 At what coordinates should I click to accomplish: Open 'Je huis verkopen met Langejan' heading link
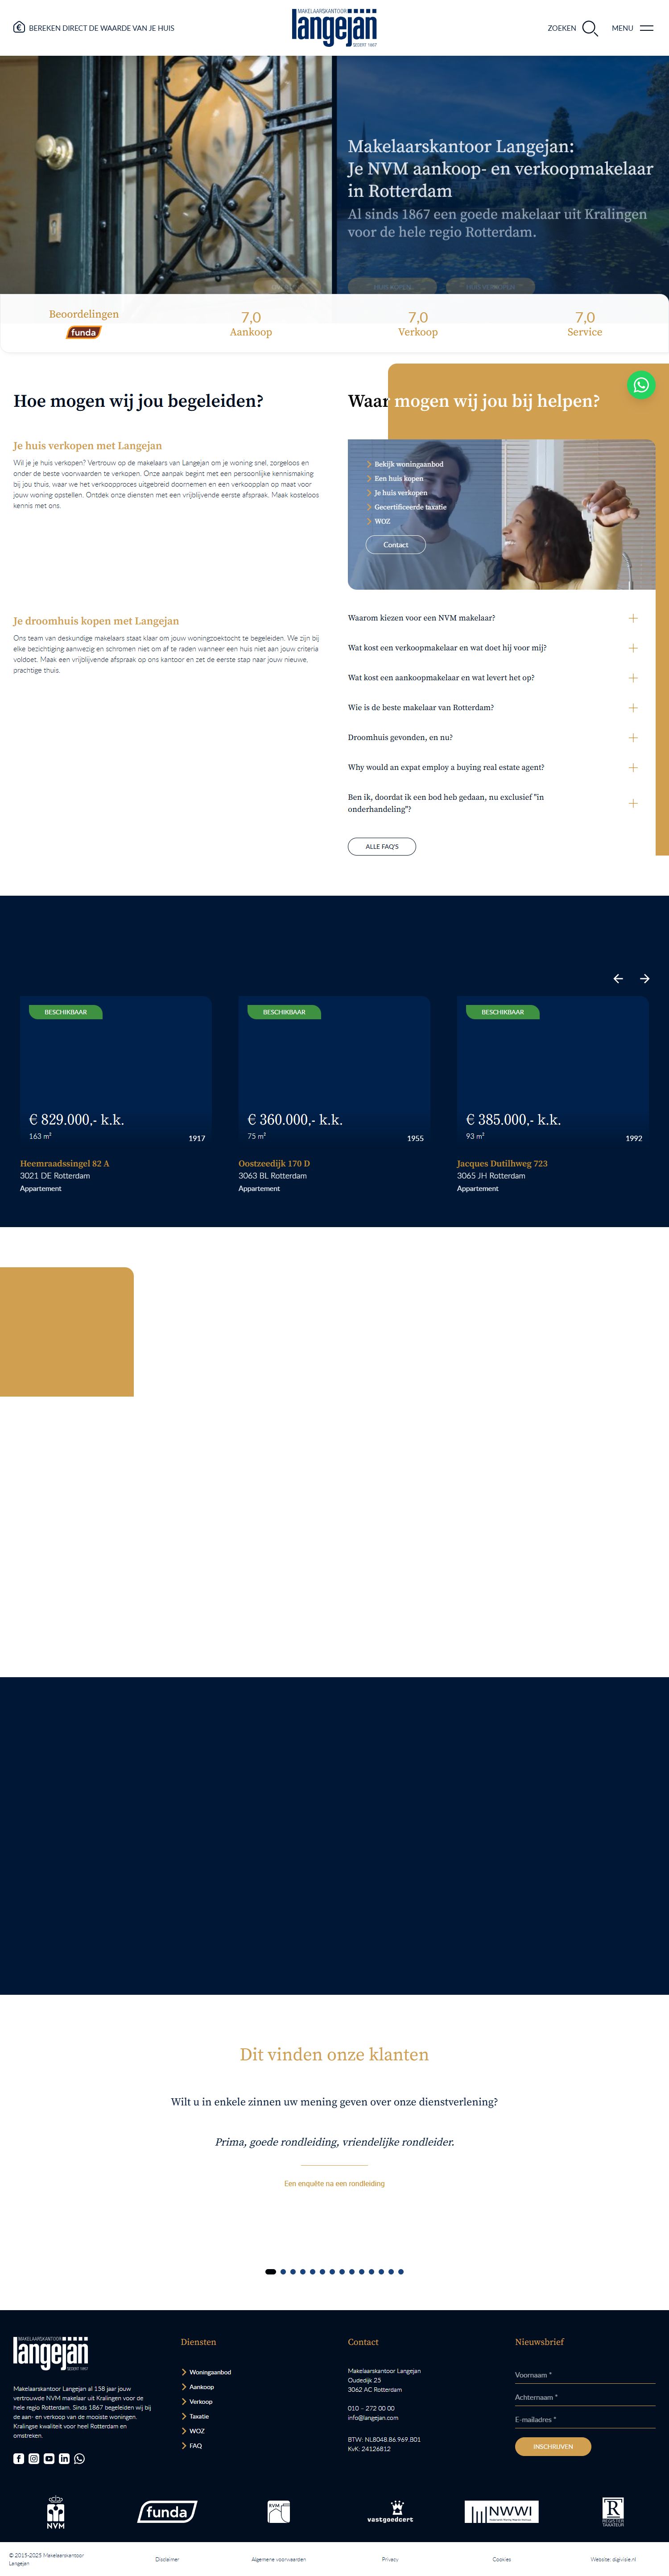pos(87,446)
